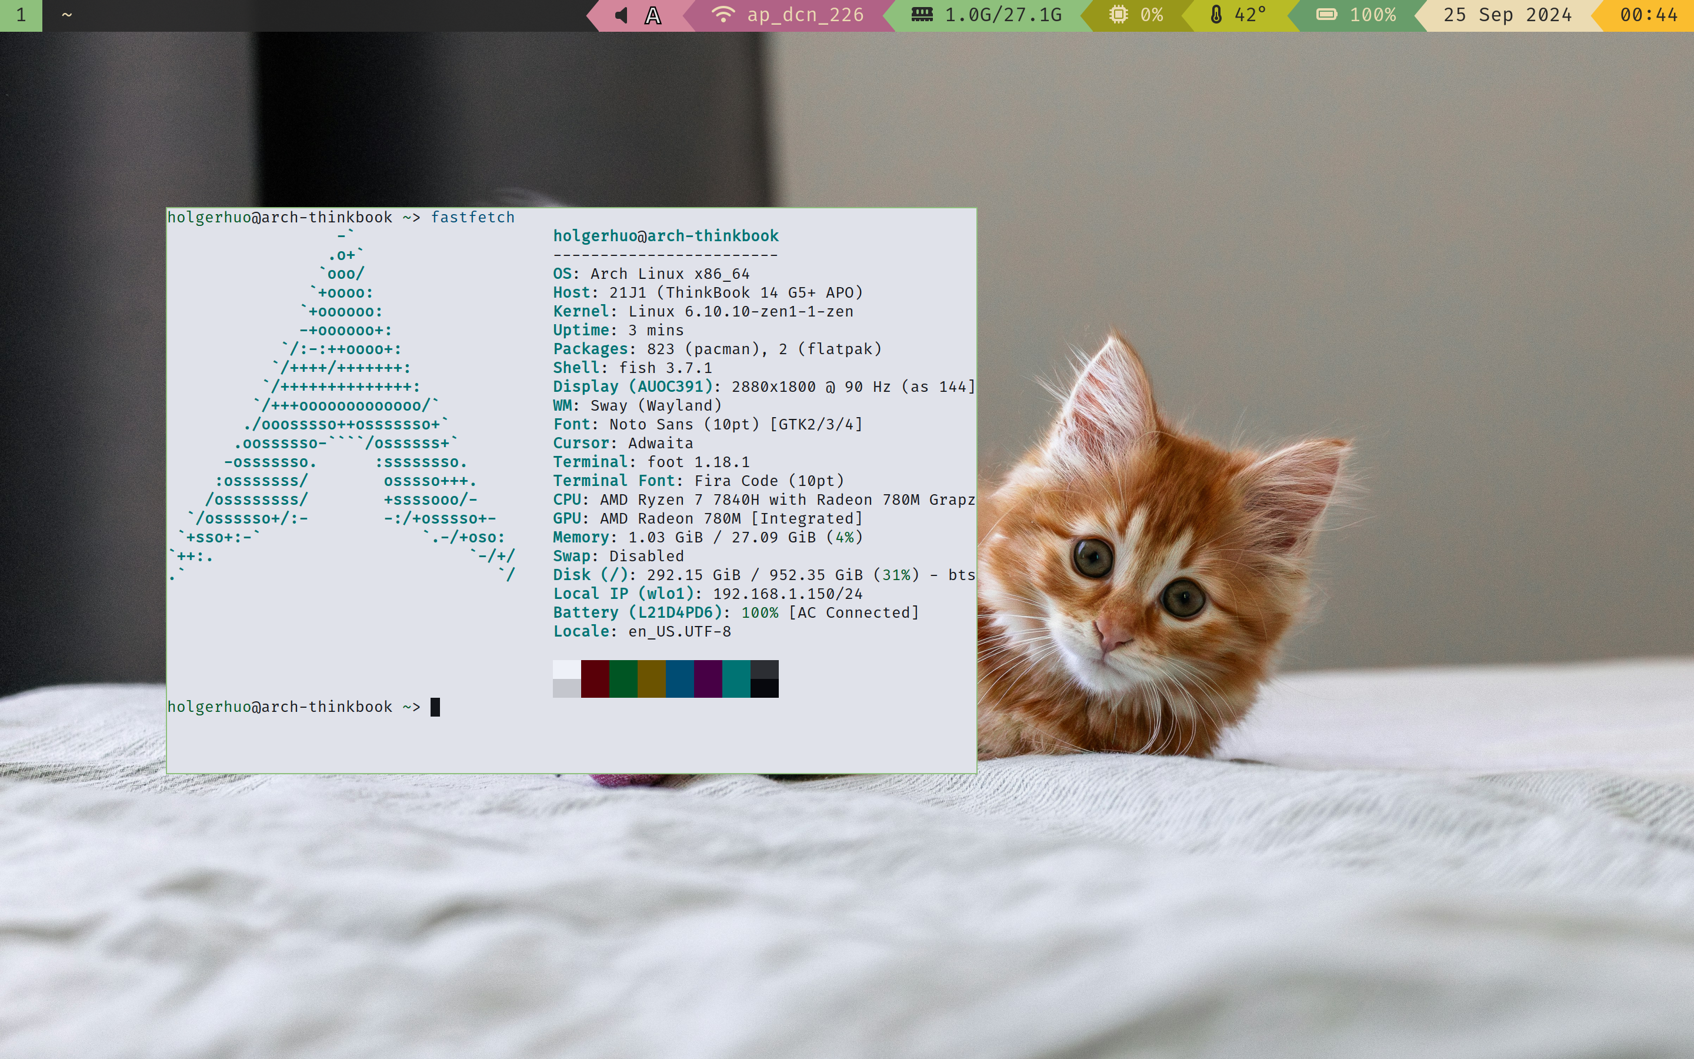Click the CPU: AMD Ryzen 7 7840H line
The image size is (1694, 1059).
click(x=763, y=500)
